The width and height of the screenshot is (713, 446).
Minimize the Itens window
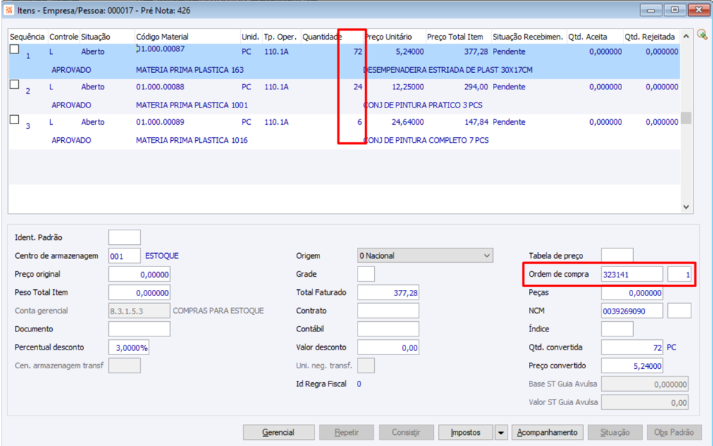pyautogui.click(x=651, y=10)
